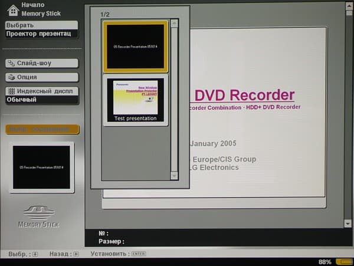Click the ENTER key hint beside Установить

pos(139,254)
